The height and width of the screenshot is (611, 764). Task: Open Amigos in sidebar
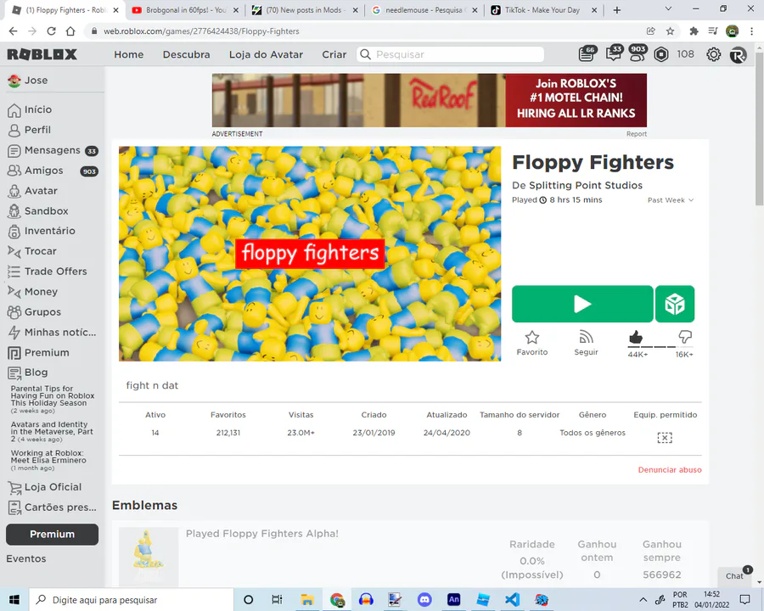[53, 171]
